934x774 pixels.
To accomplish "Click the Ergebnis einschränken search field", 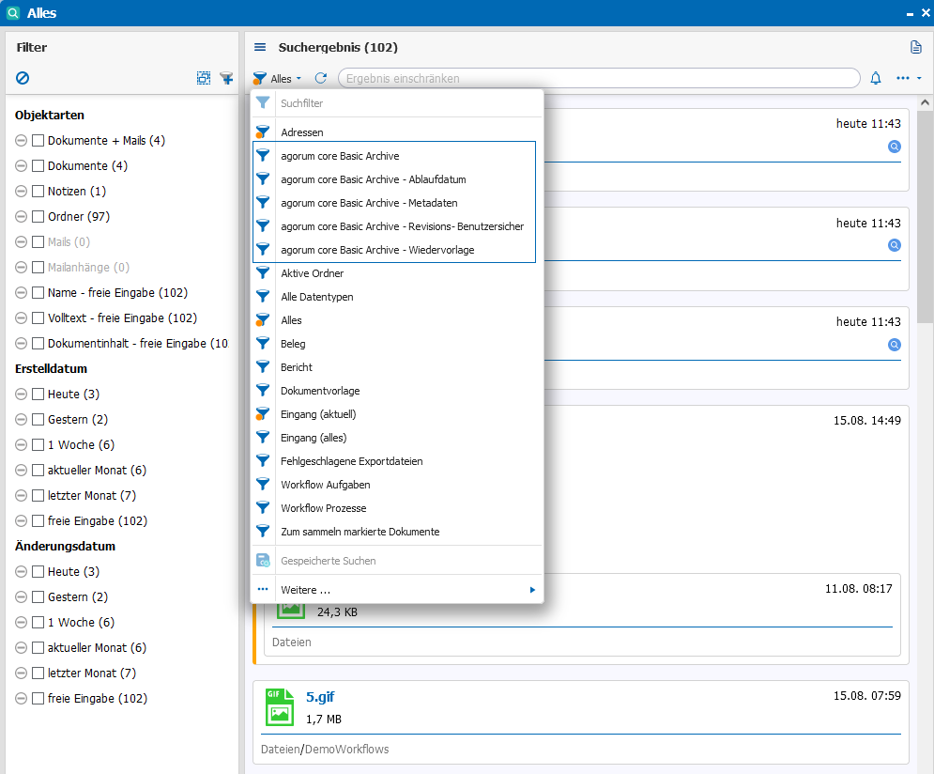I will (x=599, y=78).
